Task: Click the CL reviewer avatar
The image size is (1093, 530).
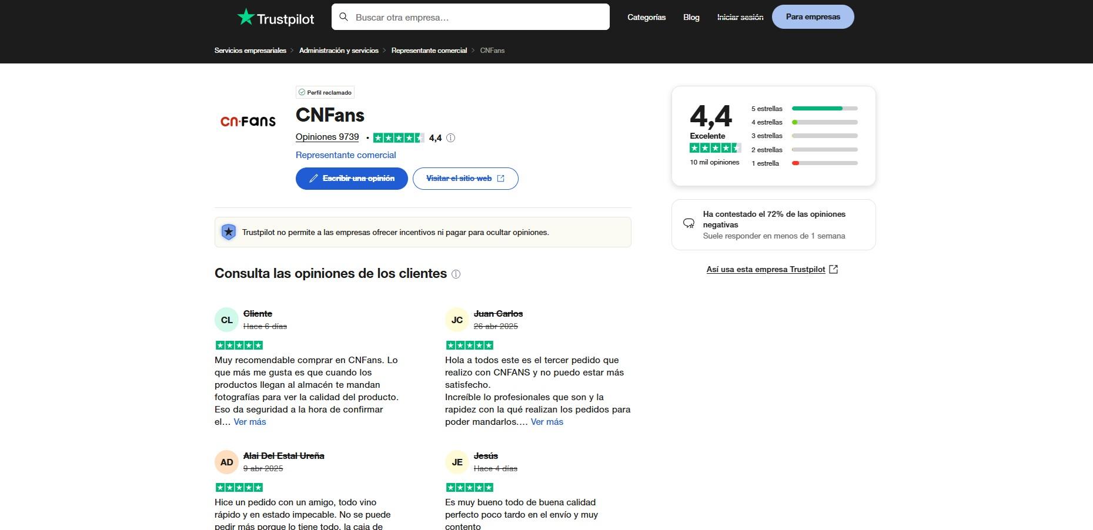Action: (226, 320)
